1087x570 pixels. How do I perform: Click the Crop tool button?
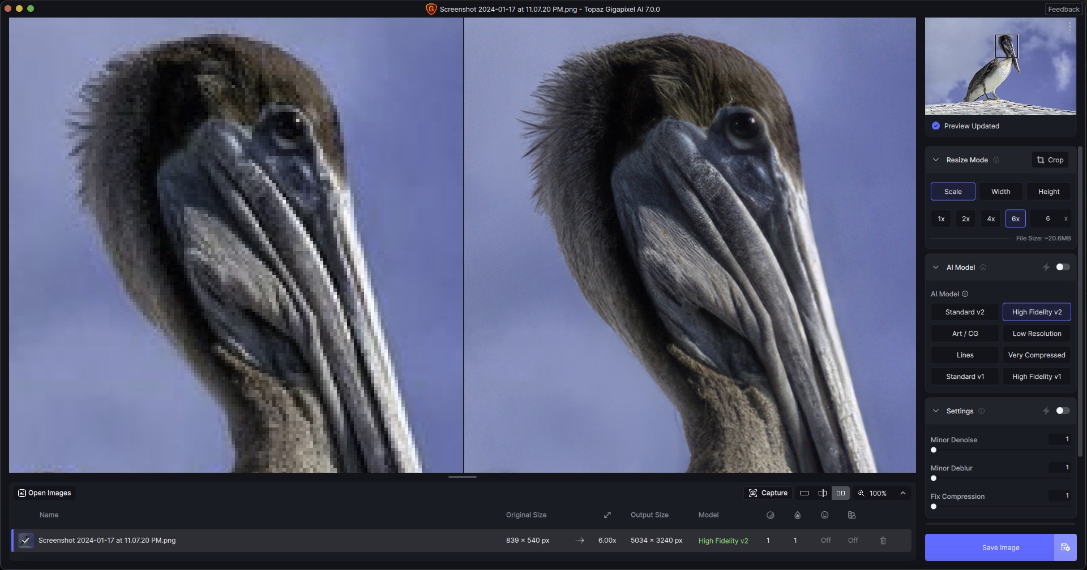[x=1050, y=160]
